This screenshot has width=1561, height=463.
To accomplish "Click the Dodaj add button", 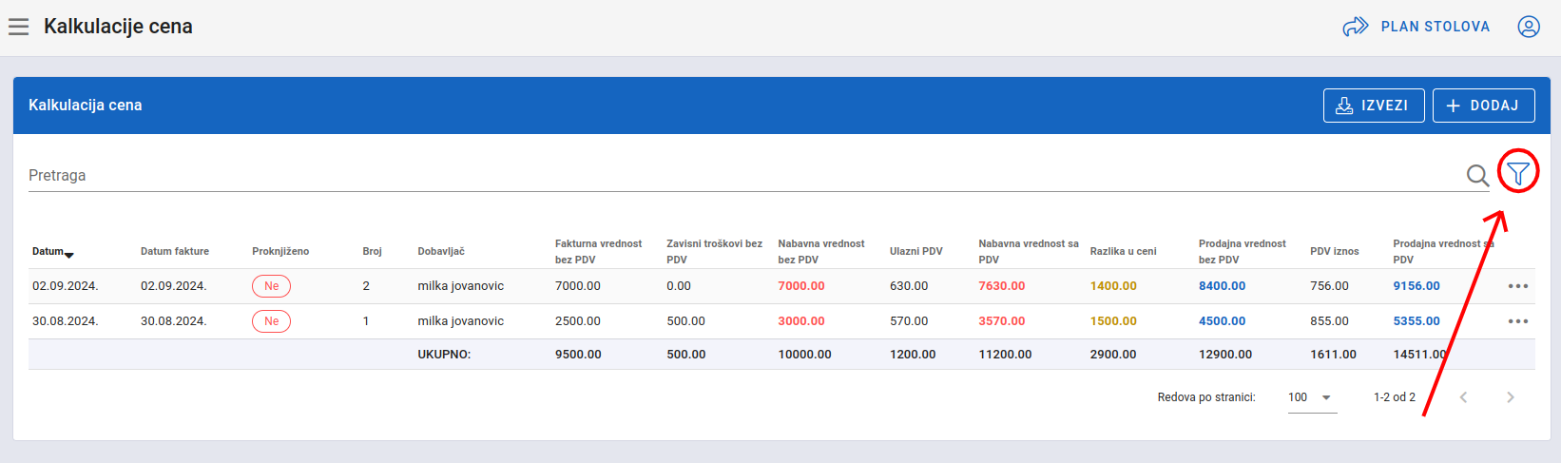I will [1484, 106].
